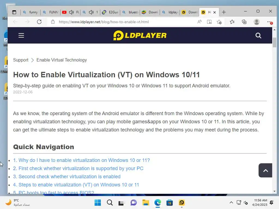The height and width of the screenshot is (209, 279).
Task: Open the browser profile avatar
Action: pyautogui.click(x=256, y=22)
